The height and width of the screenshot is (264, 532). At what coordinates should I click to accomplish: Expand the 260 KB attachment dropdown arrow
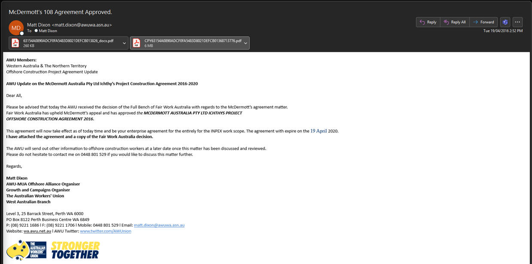point(124,43)
